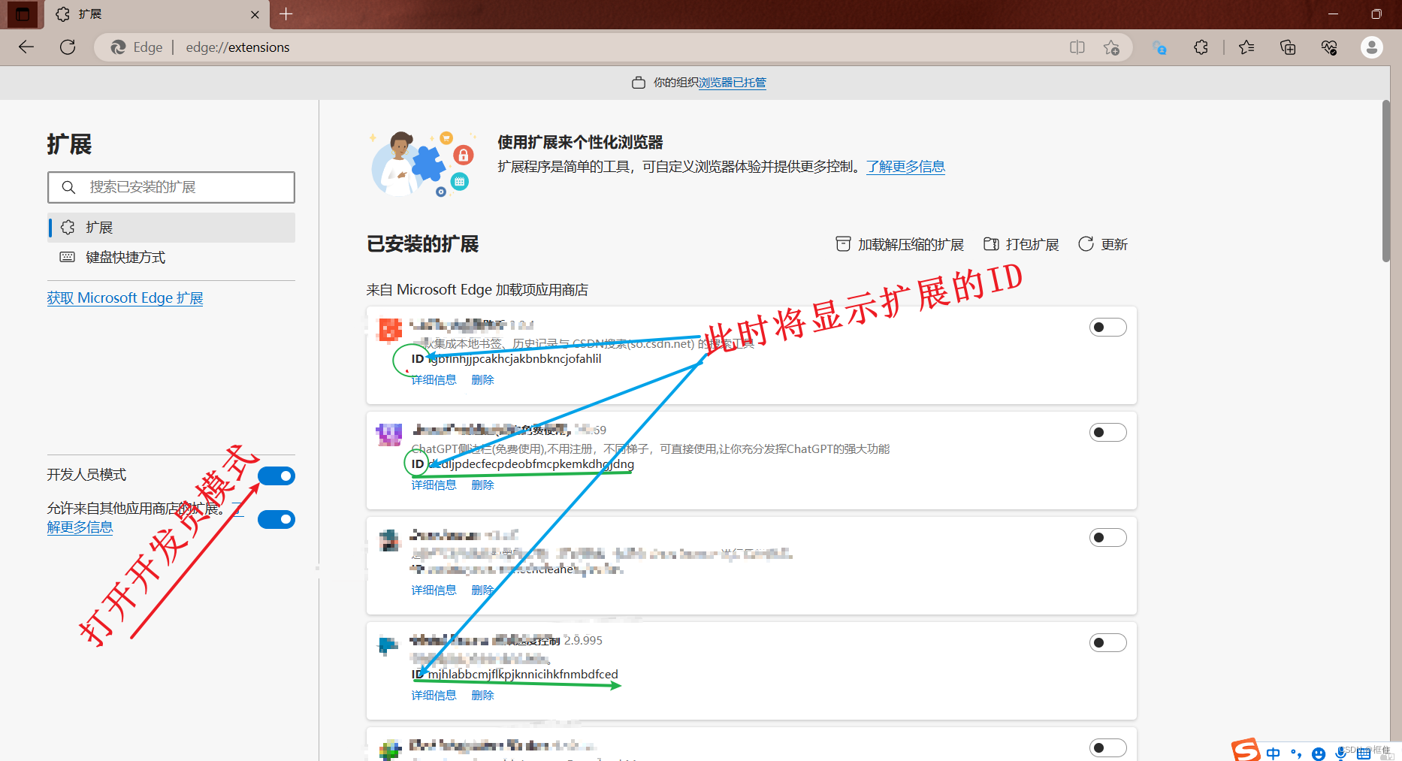Viewport: 1402px width, 761px height.
Task: Switch input language via 中 indicator
Action: (1273, 753)
